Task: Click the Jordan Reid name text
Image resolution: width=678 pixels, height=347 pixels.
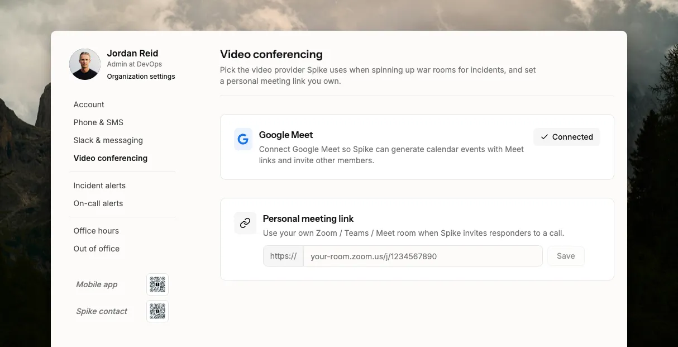Action: [132, 54]
